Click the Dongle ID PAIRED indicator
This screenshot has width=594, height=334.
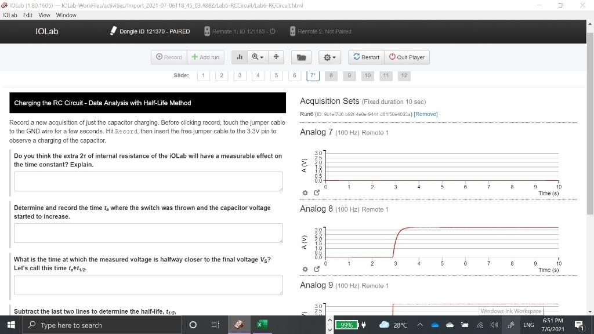[150, 31]
